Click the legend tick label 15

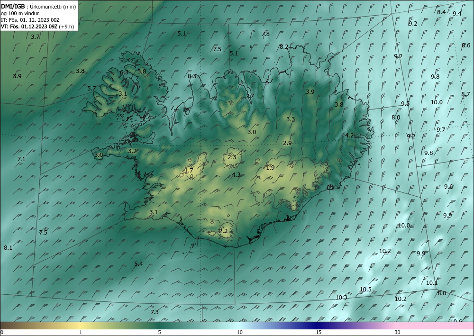[x=319, y=332]
